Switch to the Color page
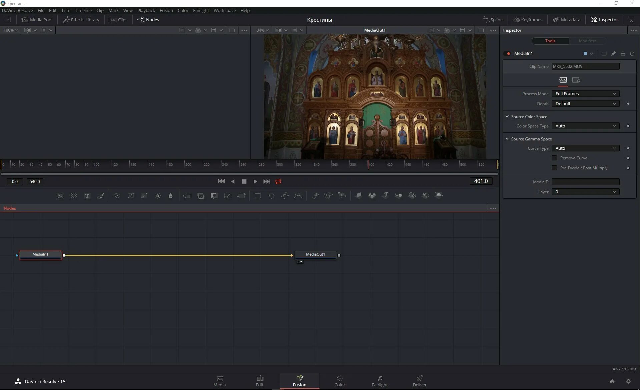This screenshot has height=390, width=640. [x=340, y=381]
